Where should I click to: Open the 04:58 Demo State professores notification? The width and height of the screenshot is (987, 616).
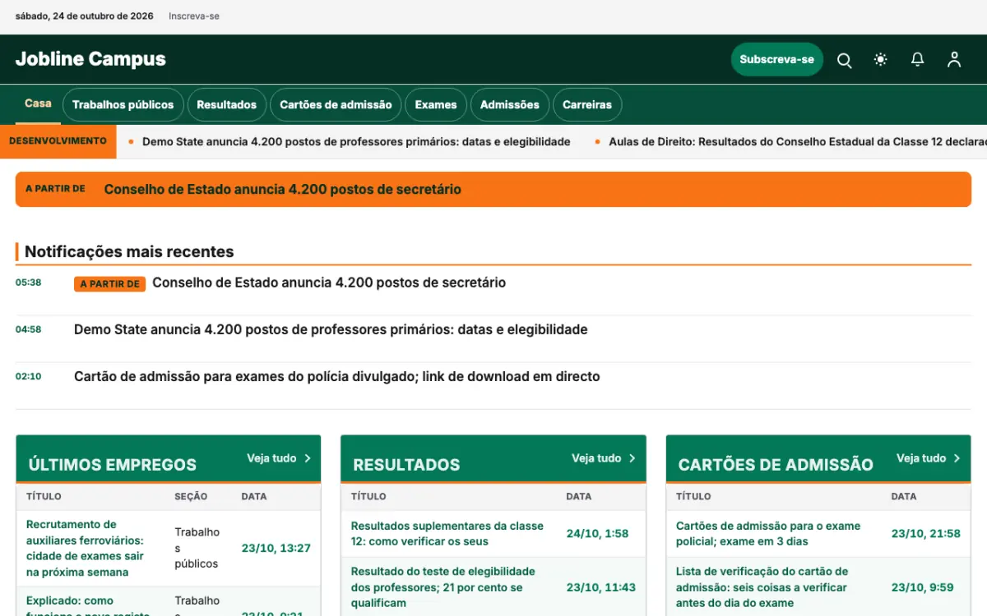tap(331, 329)
